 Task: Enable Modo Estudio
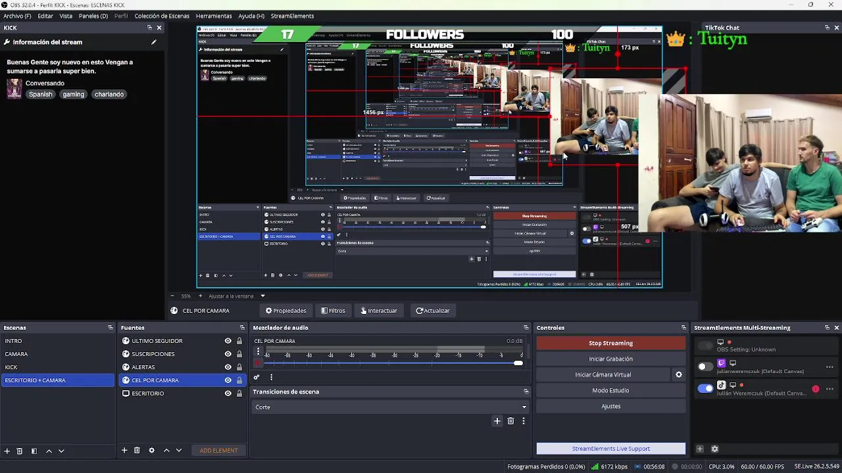(610, 390)
